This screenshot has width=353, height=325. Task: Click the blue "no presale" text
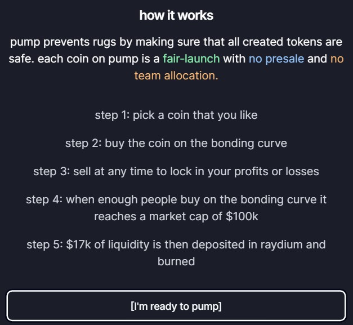[276, 59]
